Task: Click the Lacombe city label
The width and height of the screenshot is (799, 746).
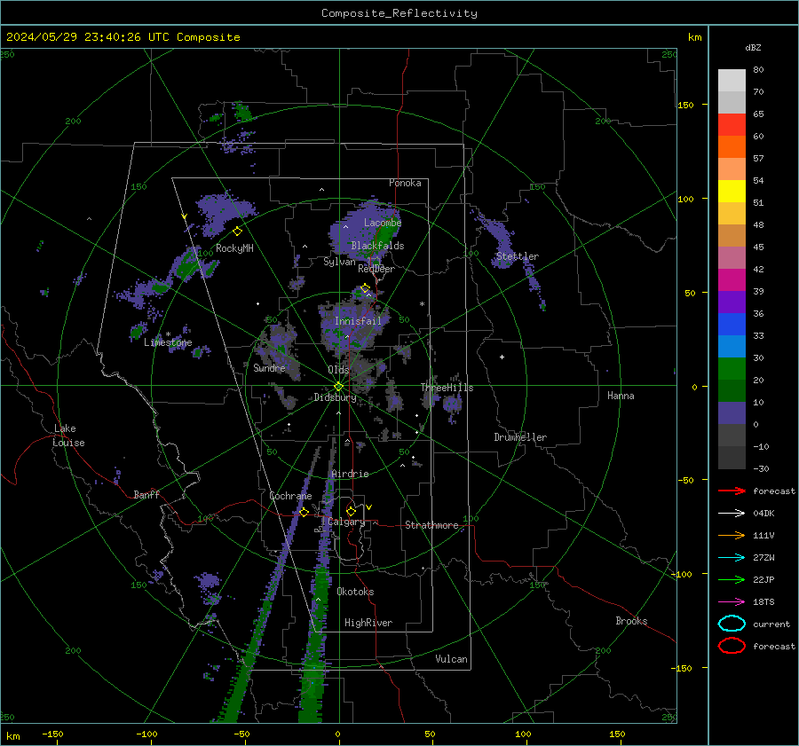Action: tap(383, 223)
